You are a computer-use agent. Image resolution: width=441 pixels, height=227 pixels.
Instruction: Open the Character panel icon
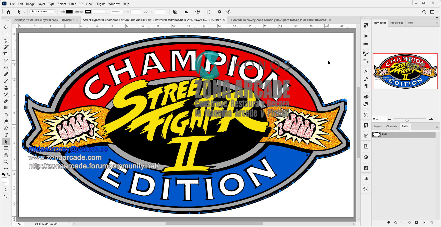366,72
